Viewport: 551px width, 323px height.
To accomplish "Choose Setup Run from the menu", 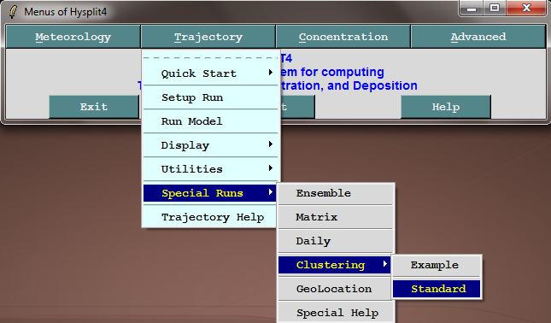I will [211, 97].
